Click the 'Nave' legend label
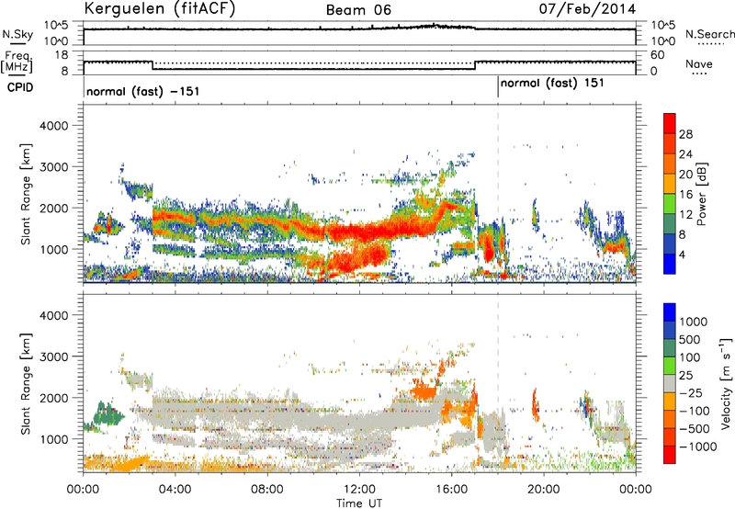This screenshot has height=509, width=735. pyautogui.click(x=699, y=63)
